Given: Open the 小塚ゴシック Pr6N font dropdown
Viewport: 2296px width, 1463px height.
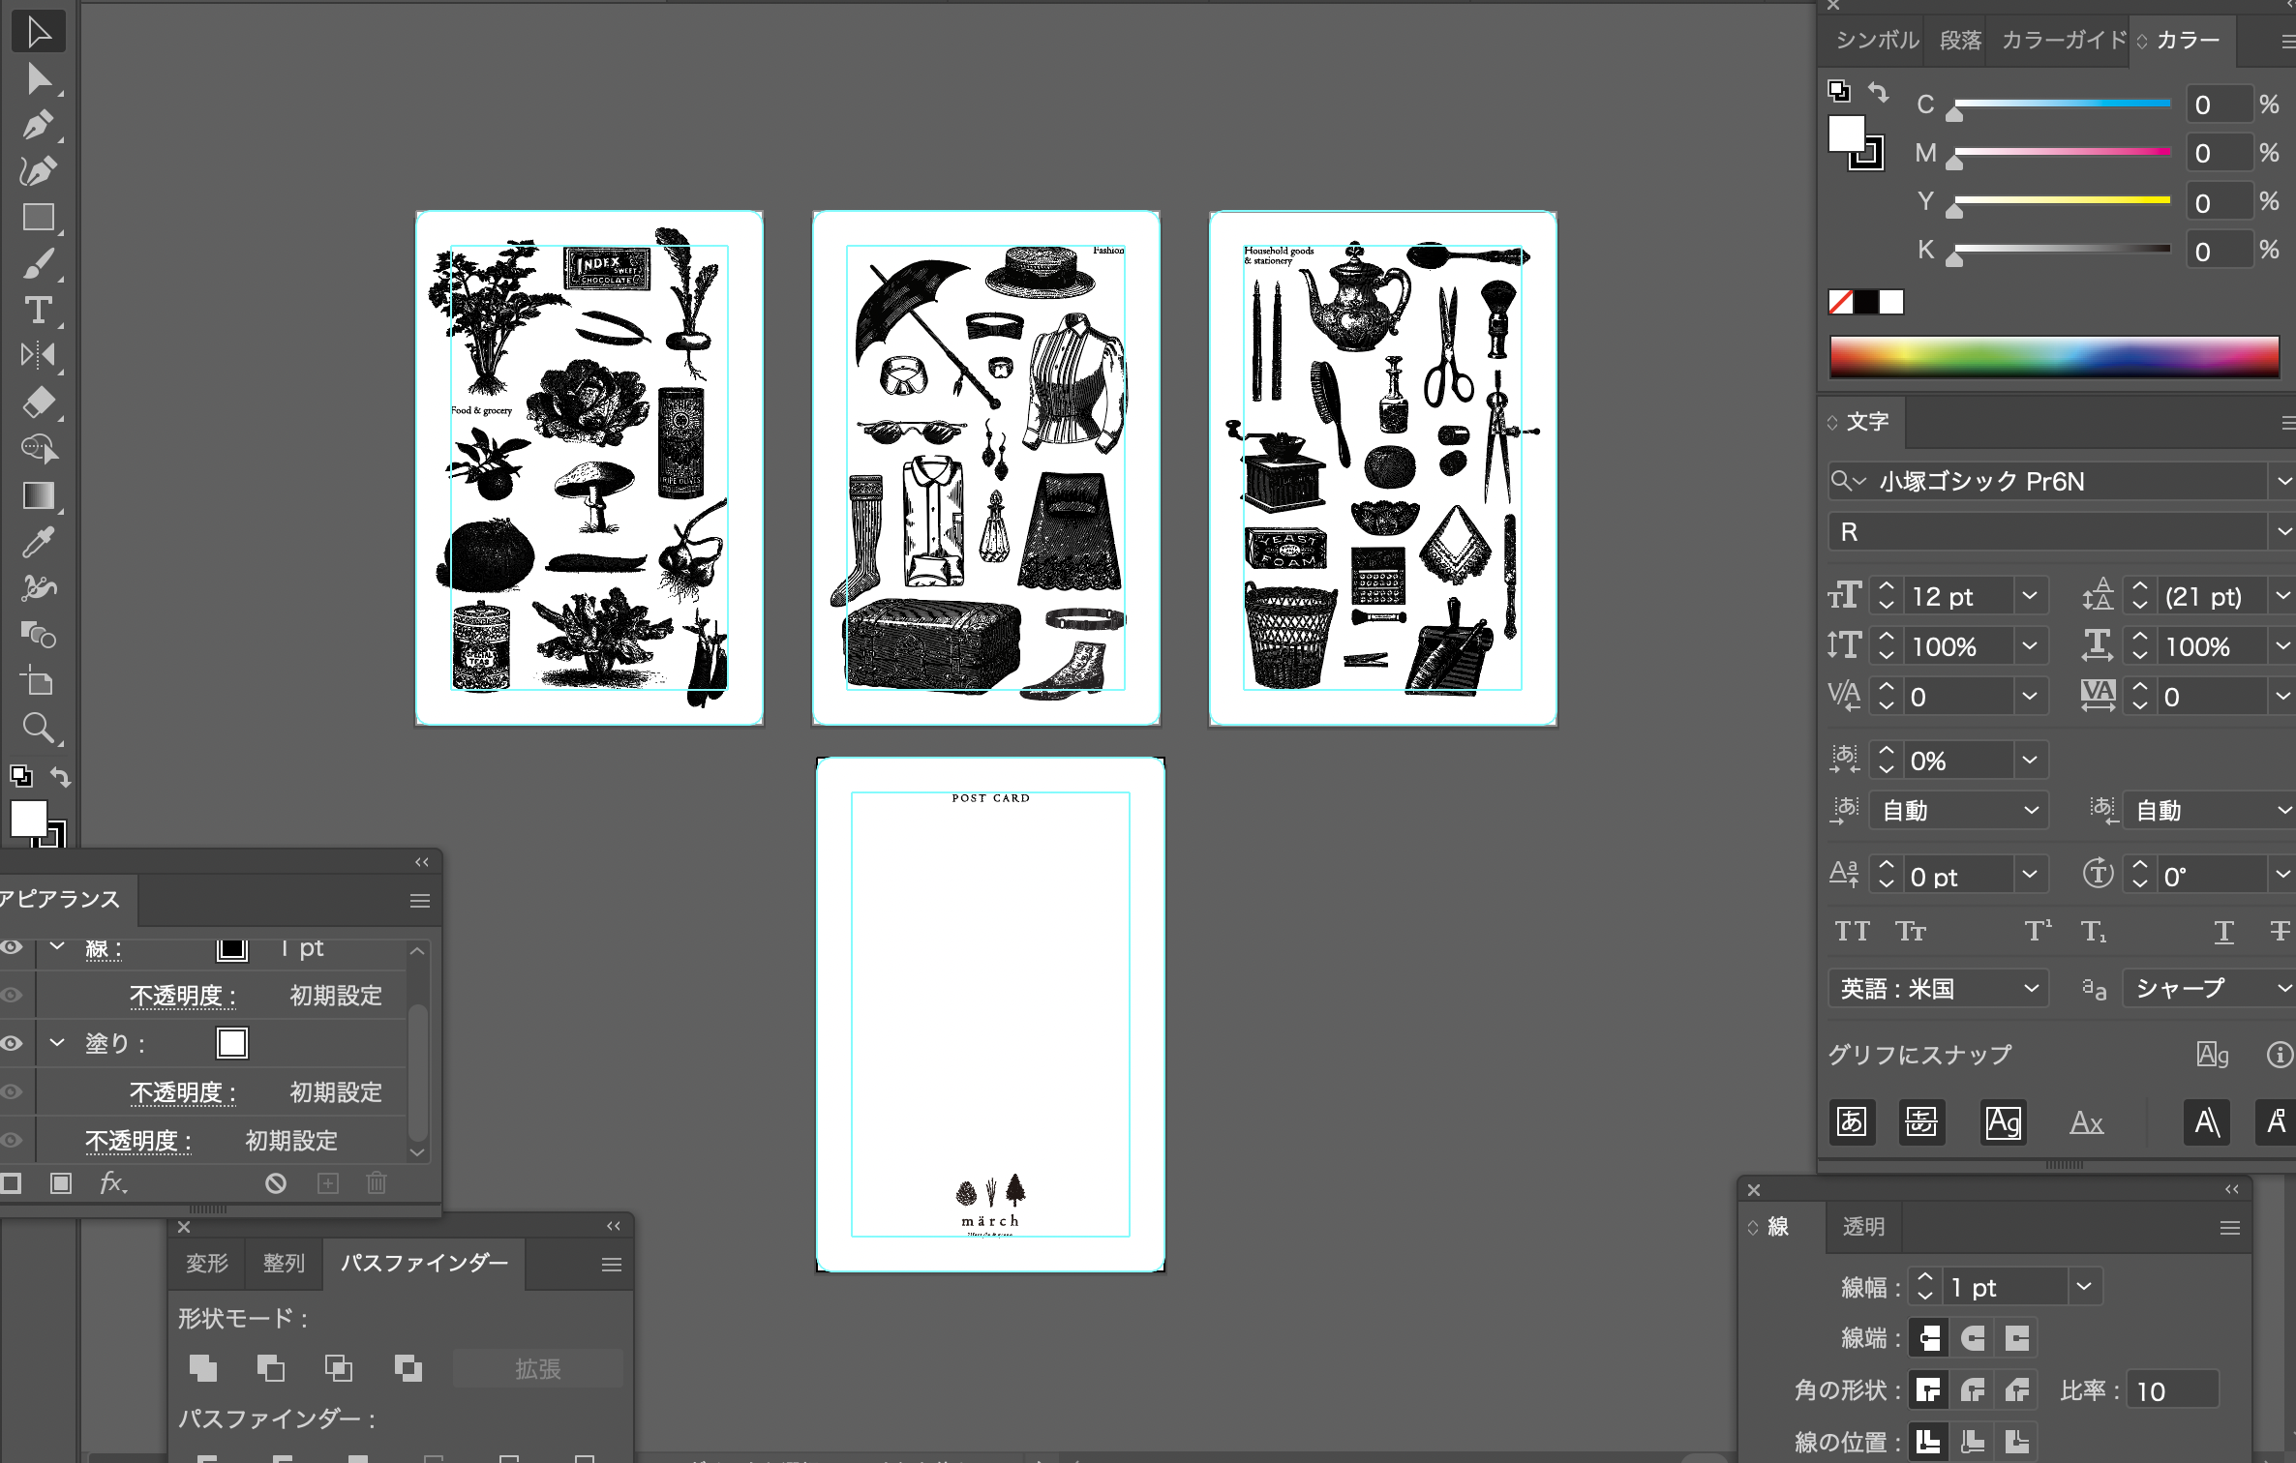Looking at the screenshot, I should point(2282,481).
